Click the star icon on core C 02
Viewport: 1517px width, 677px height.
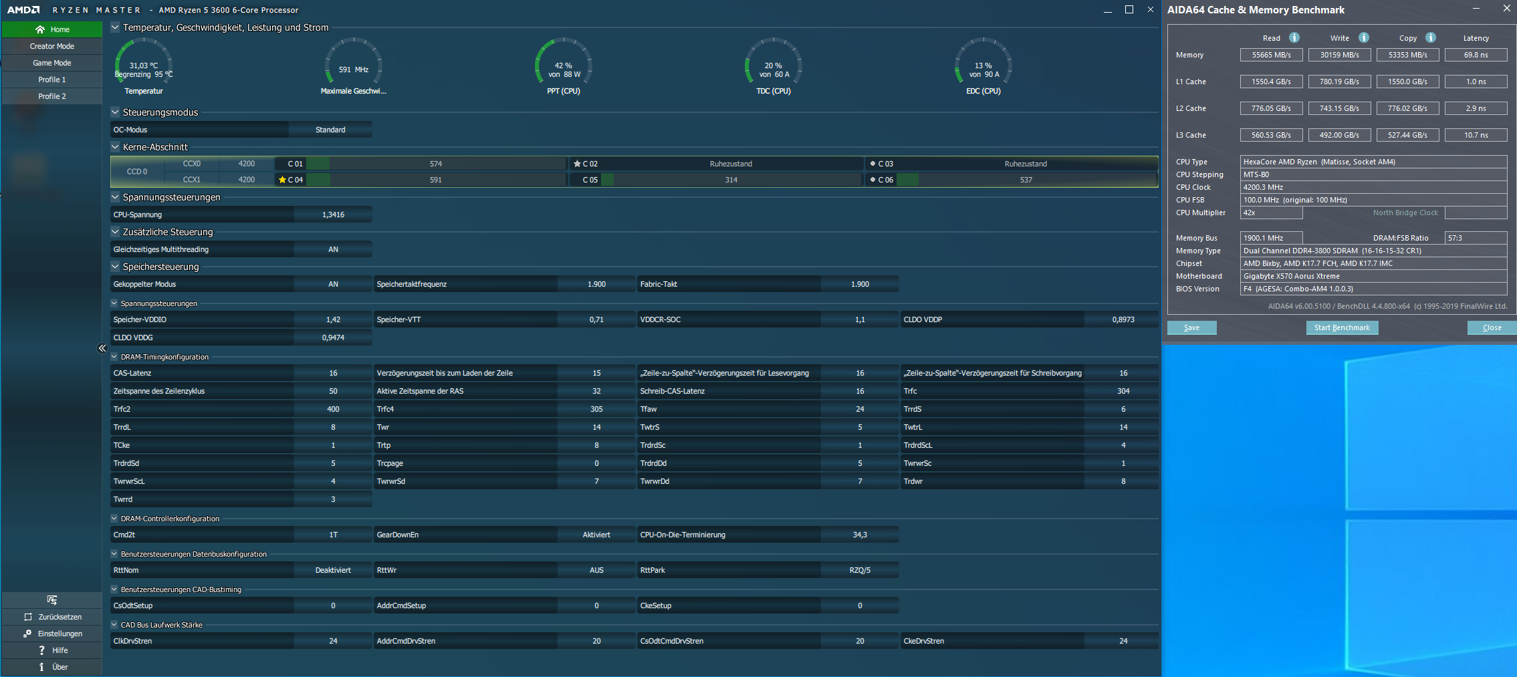[x=577, y=164]
